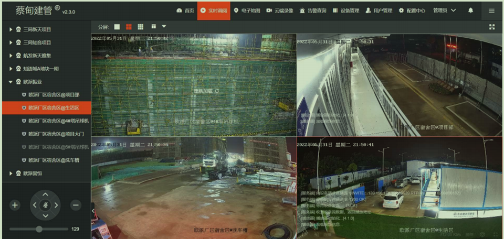
Task: Select the four-screen split layout
Action: tap(129, 27)
